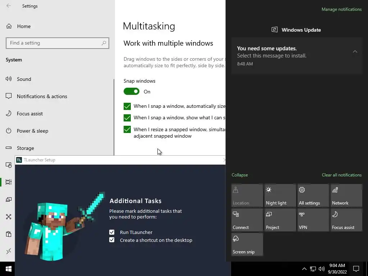Collapse the quick actions panel
The image size is (368, 276).
[x=240, y=175]
